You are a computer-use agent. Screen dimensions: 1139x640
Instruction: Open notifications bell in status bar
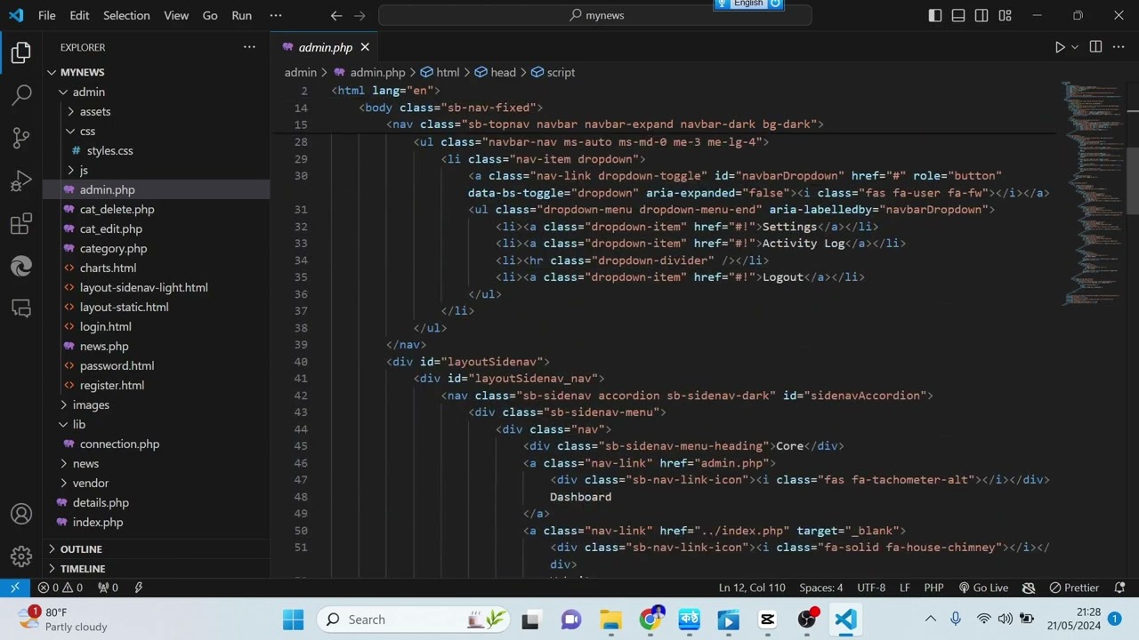[x=1120, y=588]
